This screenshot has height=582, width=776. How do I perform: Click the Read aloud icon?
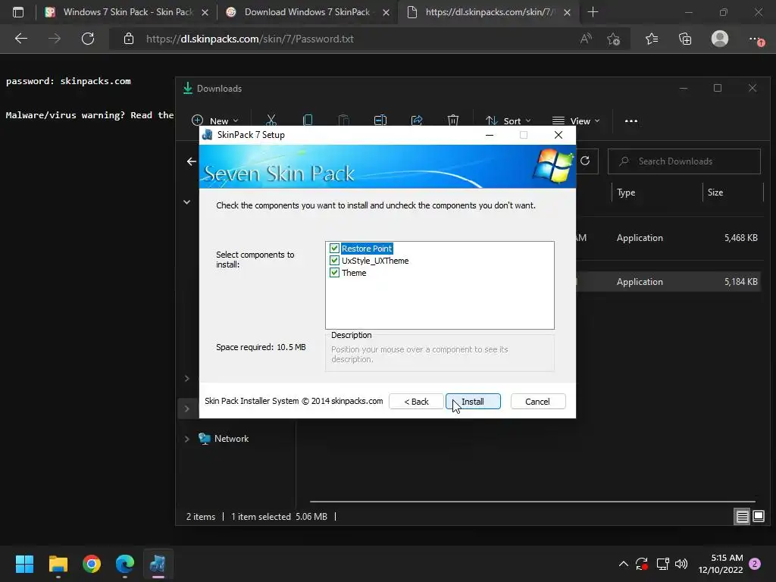point(586,39)
